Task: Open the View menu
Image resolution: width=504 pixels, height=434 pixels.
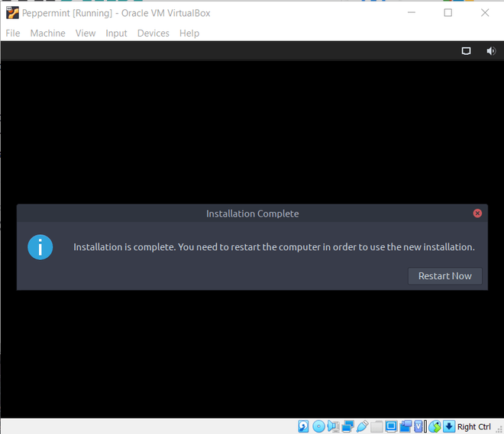Action: coord(86,33)
